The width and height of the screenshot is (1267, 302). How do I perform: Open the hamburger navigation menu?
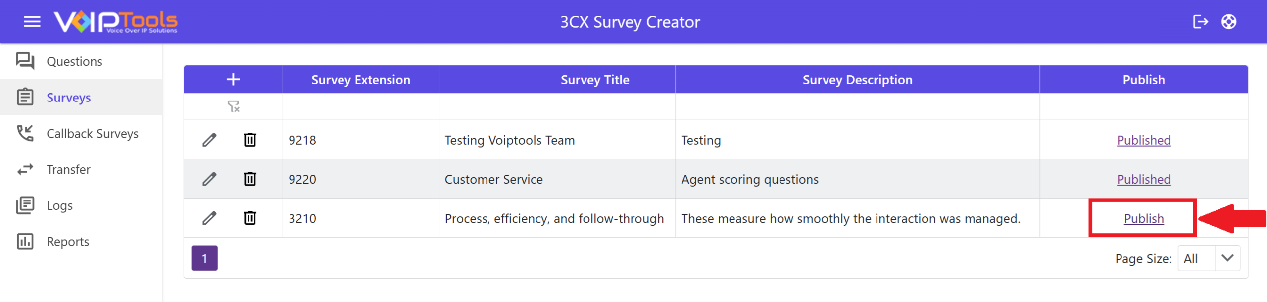point(32,22)
